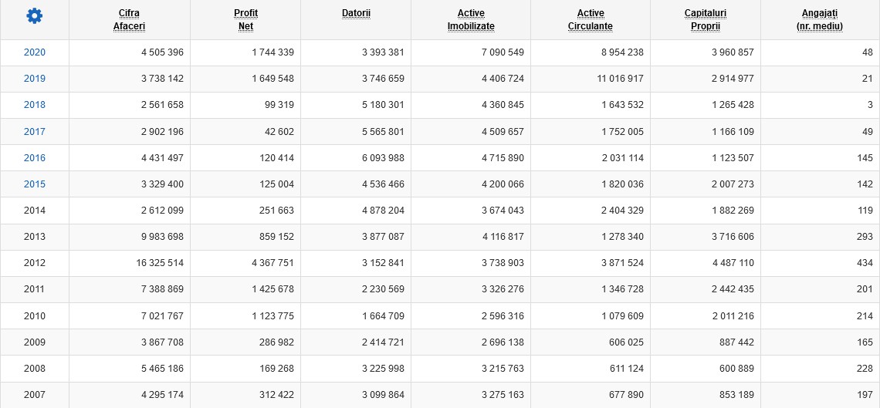Viewport: 880px width, 408px height.
Task: Click the Profit Net column header
Action: pyautogui.click(x=245, y=19)
